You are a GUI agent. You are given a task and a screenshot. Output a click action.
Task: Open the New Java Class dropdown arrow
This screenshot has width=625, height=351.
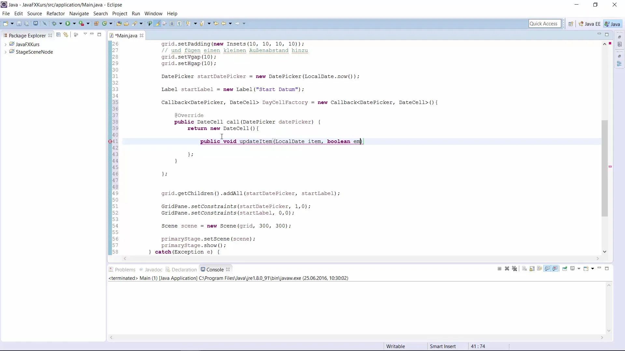coord(111,23)
